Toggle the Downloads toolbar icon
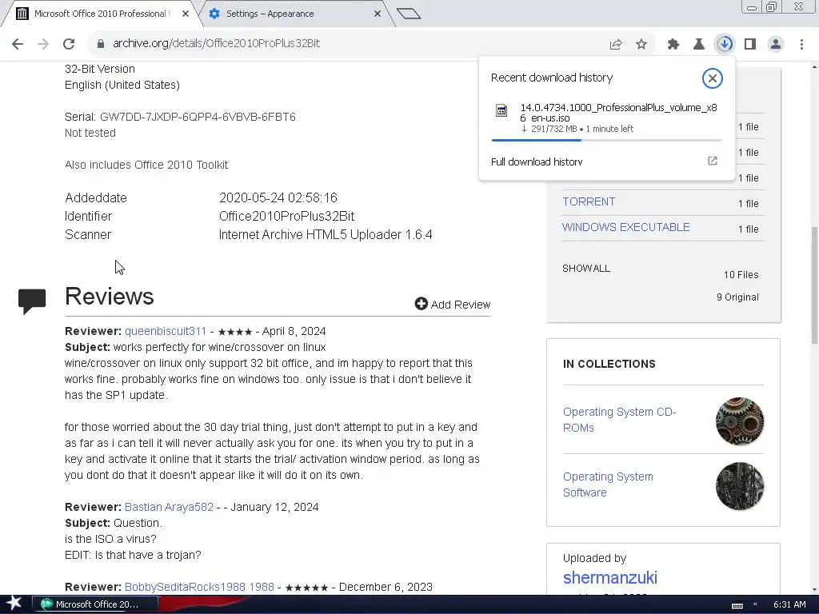 (725, 44)
